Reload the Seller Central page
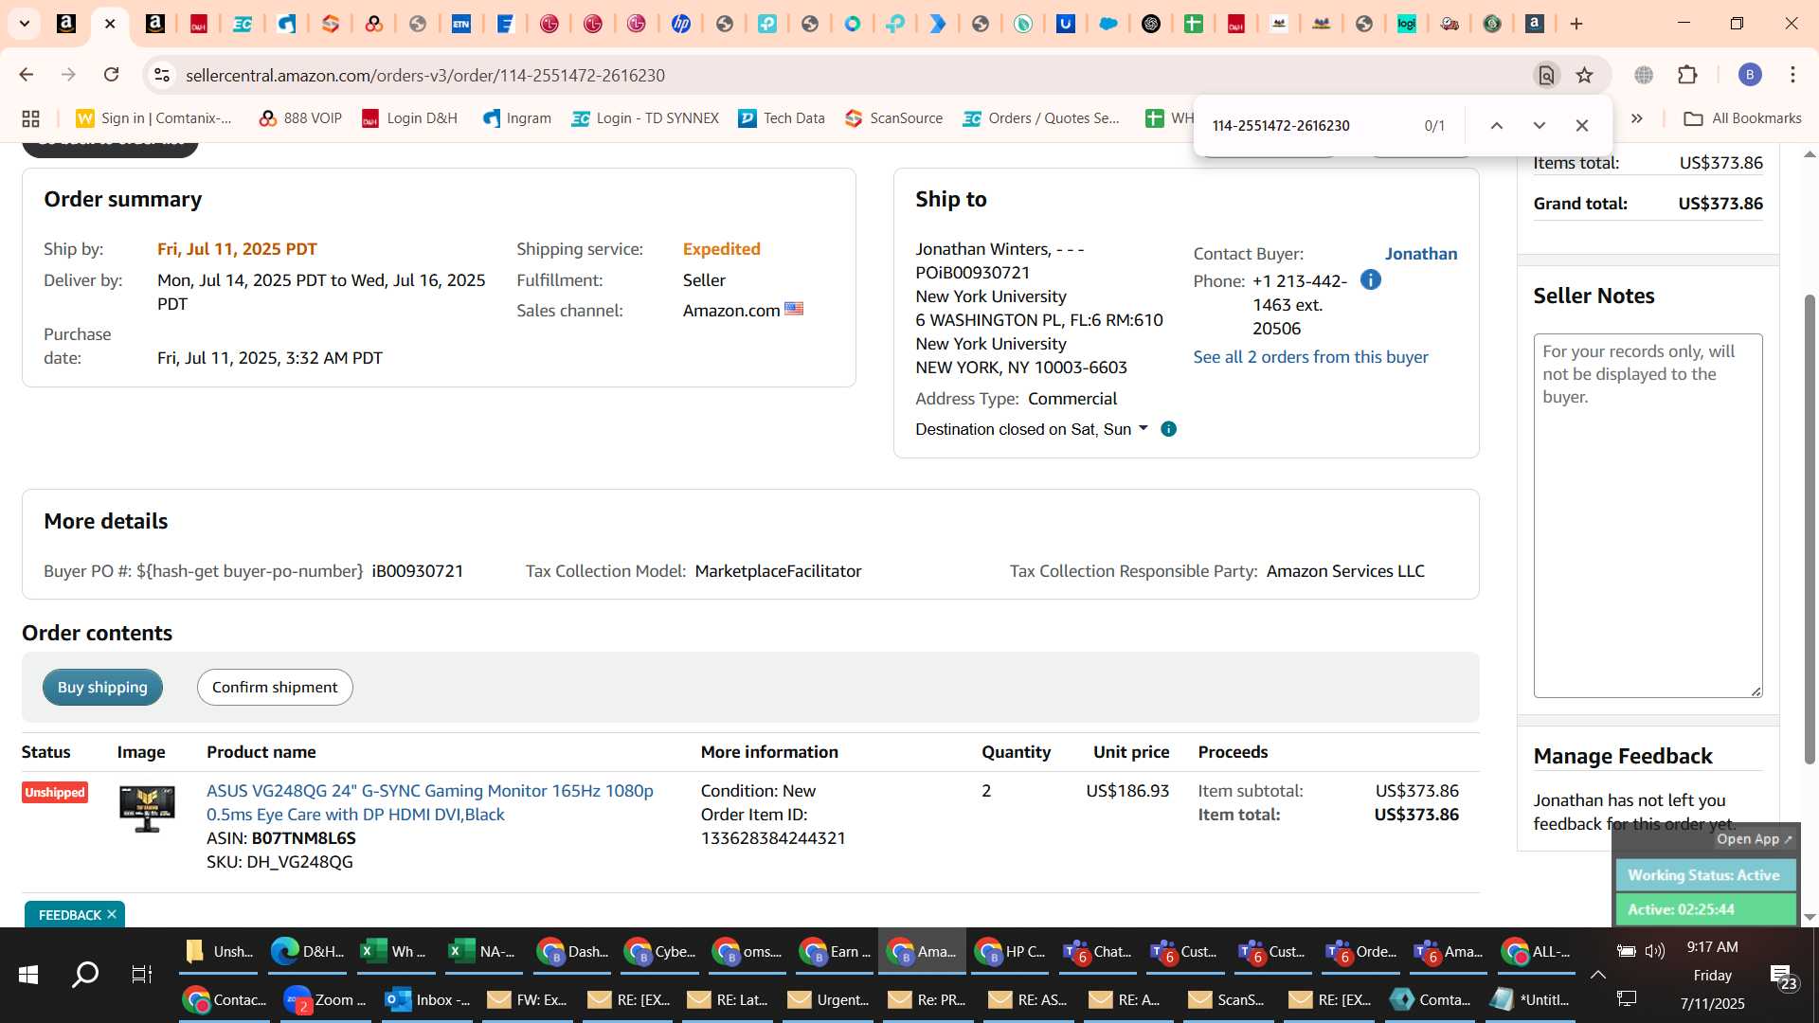1819x1023 pixels. pos(112,75)
